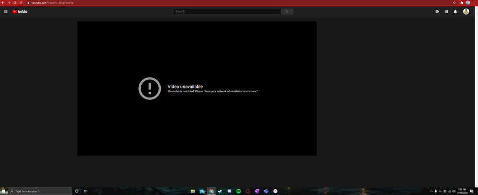This screenshot has height=195, width=478.
Task: Open the Create video camera icon
Action: pyautogui.click(x=437, y=11)
